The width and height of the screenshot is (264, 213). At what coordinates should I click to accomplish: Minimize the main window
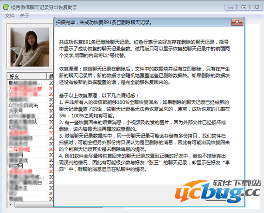click(231, 7)
